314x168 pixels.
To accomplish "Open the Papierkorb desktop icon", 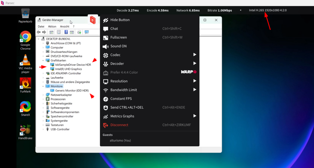I will click(x=25, y=16).
